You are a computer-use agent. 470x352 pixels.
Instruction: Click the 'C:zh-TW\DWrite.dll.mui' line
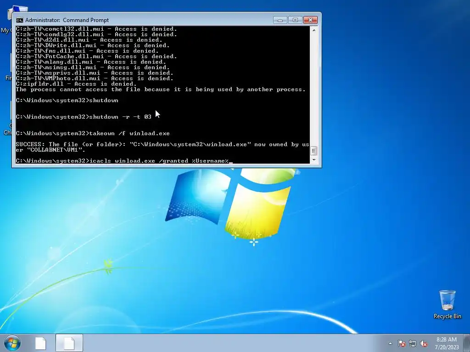pyautogui.click(x=93, y=45)
